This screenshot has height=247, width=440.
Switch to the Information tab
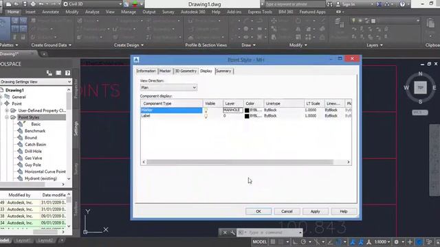146,71
